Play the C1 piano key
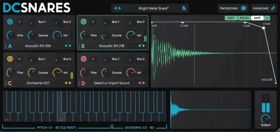Image resolution: width=280 pixels, height=132 pixels. coord(6,117)
